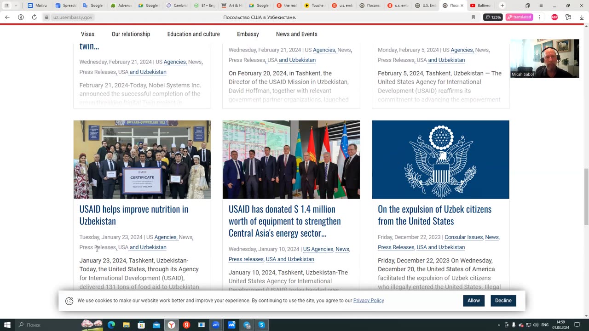Switch to the Baltimore YouTube tab
Screen dimensions: 589x331
click(x=481, y=6)
